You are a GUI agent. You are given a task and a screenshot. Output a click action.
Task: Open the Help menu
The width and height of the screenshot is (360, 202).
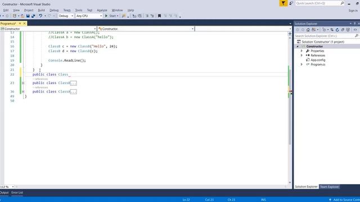(x=130, y=10)
